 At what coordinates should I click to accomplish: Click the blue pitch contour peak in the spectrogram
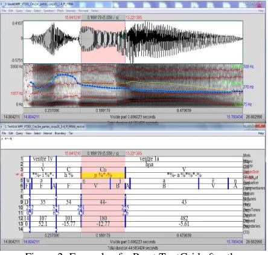point(63,75)
